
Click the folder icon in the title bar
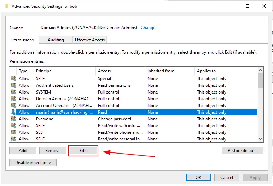click(x=7, y=6)
